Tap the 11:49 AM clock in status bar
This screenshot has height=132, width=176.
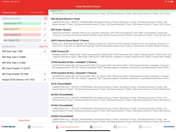tap(5, 2)
